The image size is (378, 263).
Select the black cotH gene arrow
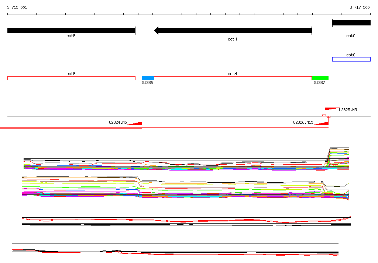(233, 31)
